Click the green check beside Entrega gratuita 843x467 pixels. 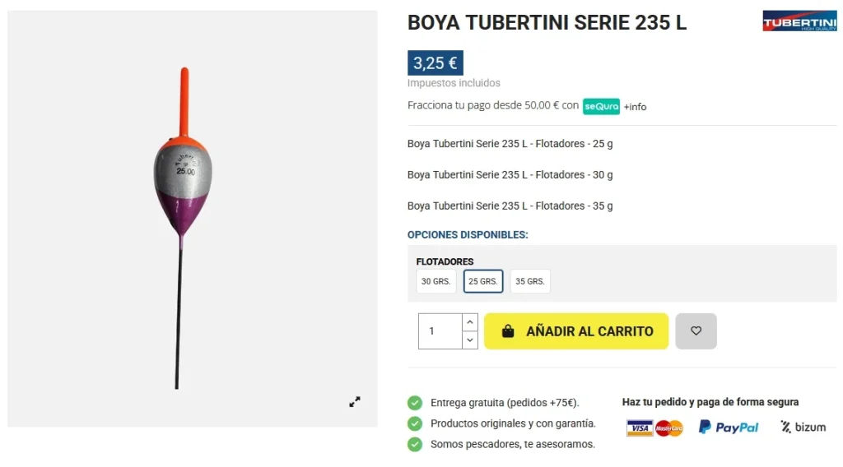point(415,403)
